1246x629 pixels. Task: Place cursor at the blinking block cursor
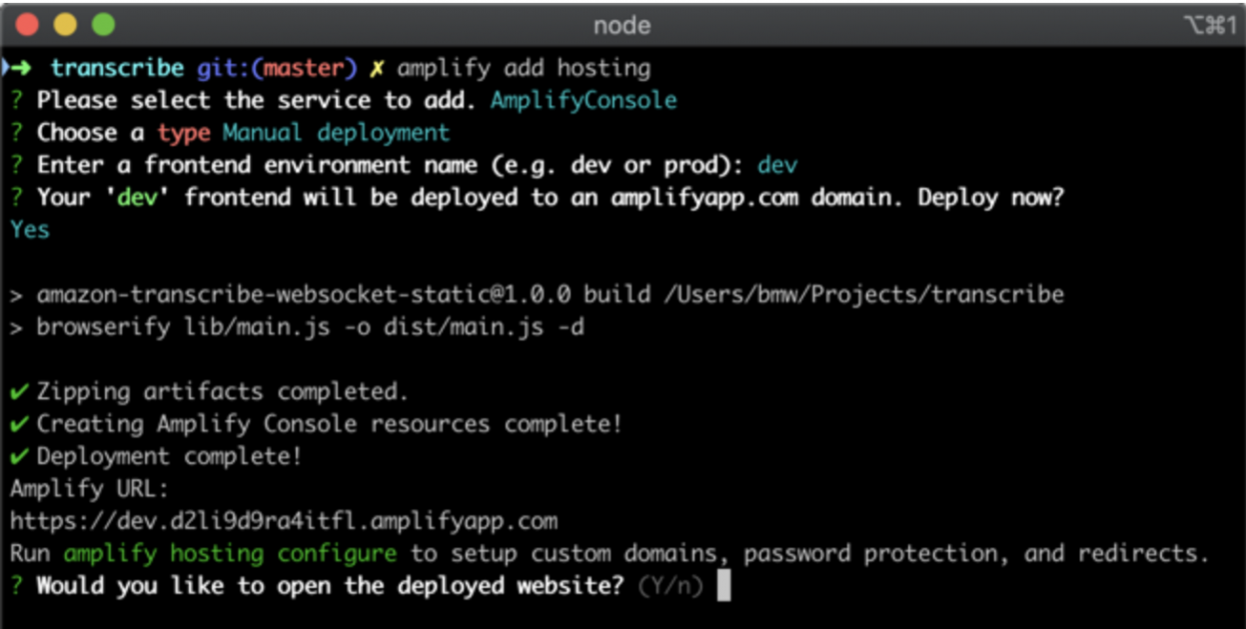point(723,586)
